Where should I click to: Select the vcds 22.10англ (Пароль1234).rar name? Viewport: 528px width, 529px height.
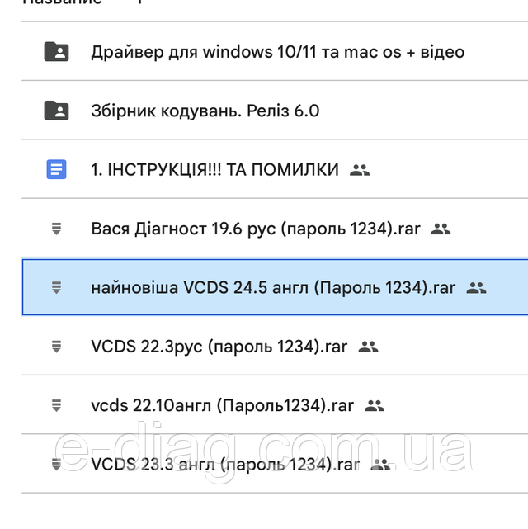223,405
